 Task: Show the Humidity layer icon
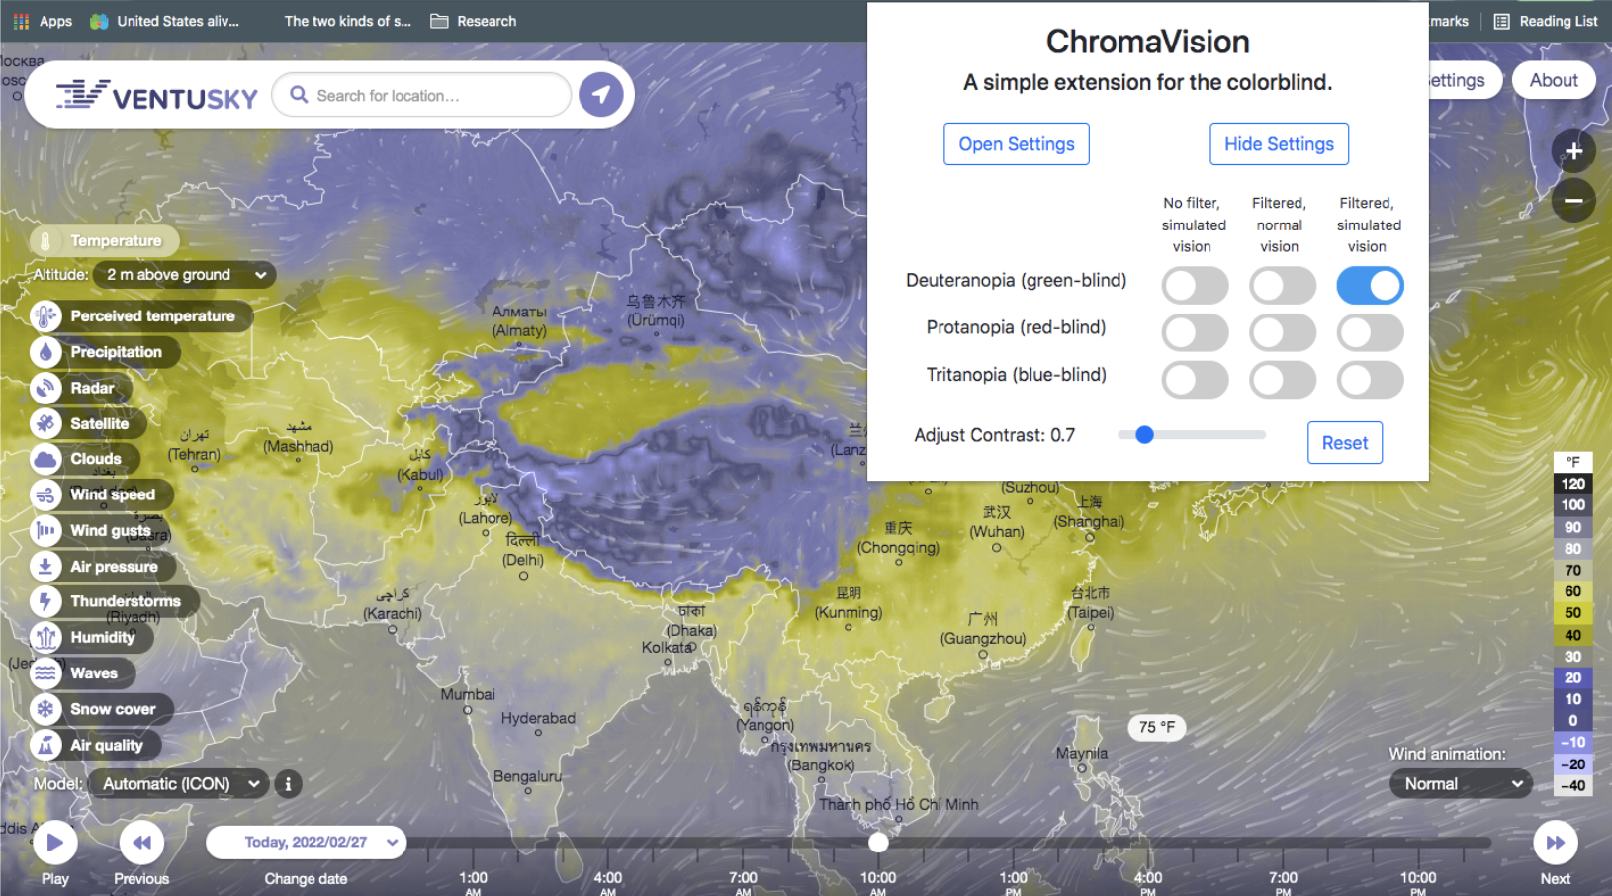pos(45,638)
